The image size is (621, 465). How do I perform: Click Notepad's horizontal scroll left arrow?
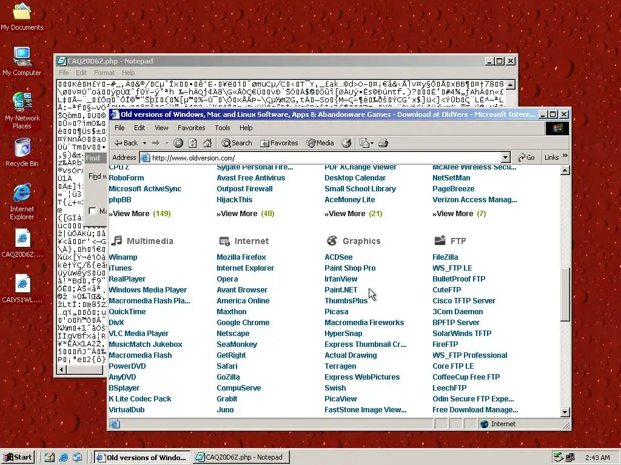[62, 370]
